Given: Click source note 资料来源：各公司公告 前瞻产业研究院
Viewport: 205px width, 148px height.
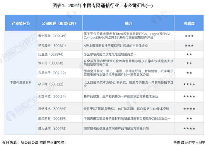Looking at the screenshot, I should coord(33,142).
